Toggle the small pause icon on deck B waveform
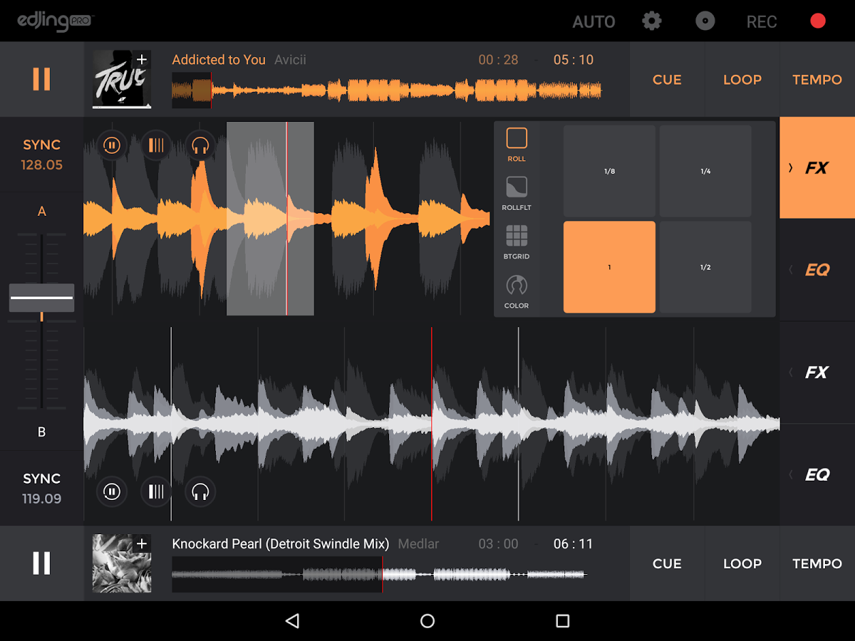This screenshot has height=641, width=855. (112, 491)
